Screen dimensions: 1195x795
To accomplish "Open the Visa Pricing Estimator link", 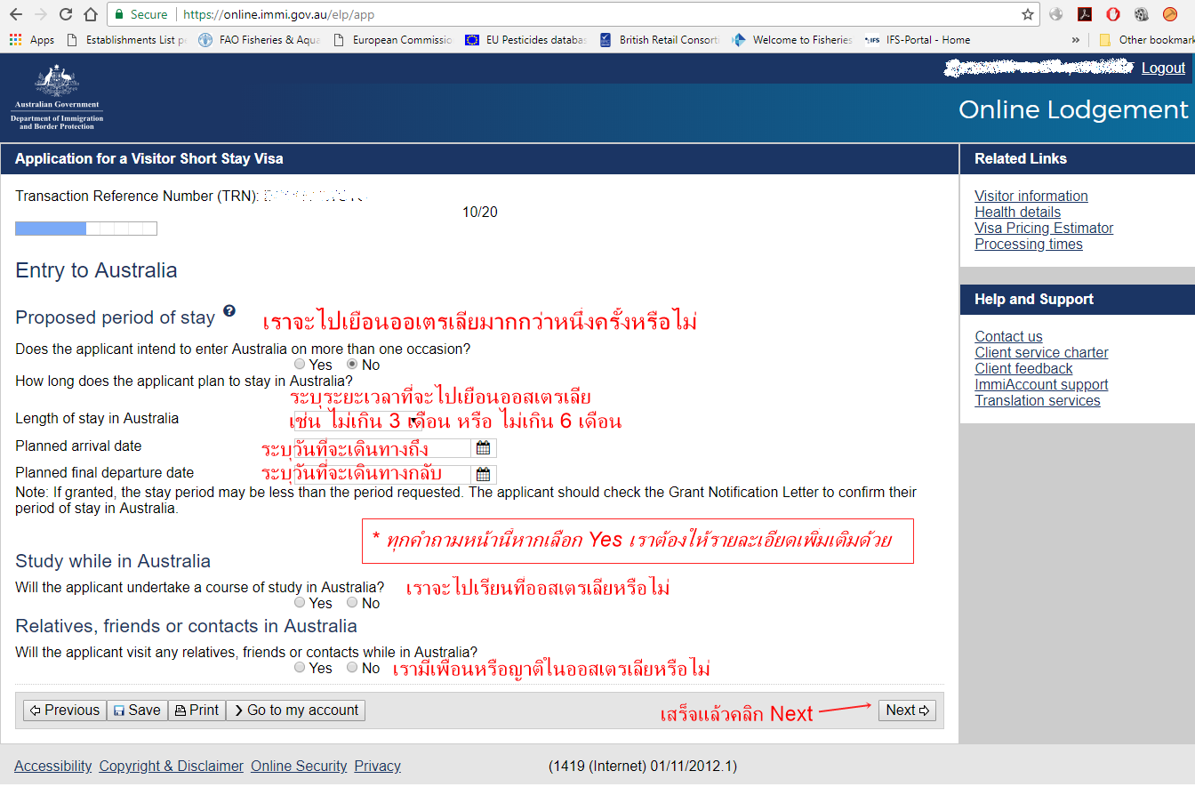I will (1044, 229).
